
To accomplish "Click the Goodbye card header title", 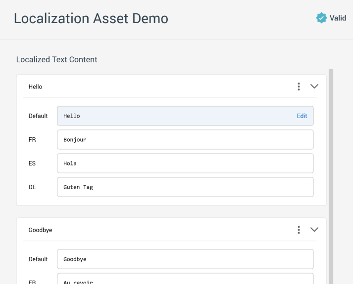I will click(40, 230).
